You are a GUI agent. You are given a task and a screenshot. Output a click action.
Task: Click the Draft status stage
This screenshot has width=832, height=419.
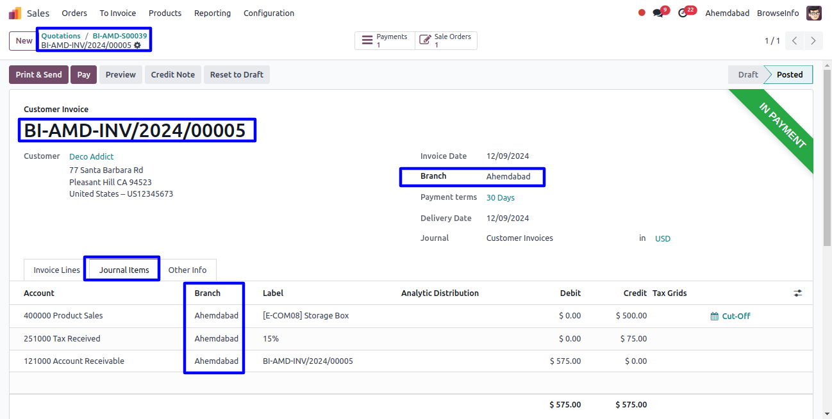[x=747, y=74]
